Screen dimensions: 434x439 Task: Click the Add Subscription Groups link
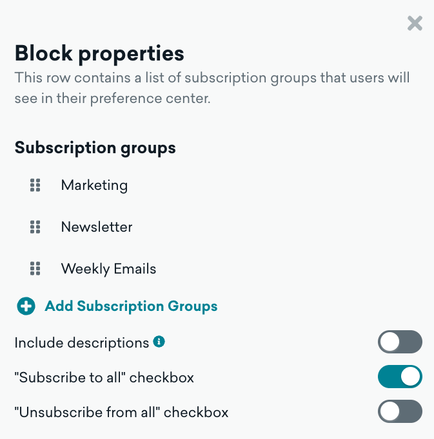coord(131,306)
